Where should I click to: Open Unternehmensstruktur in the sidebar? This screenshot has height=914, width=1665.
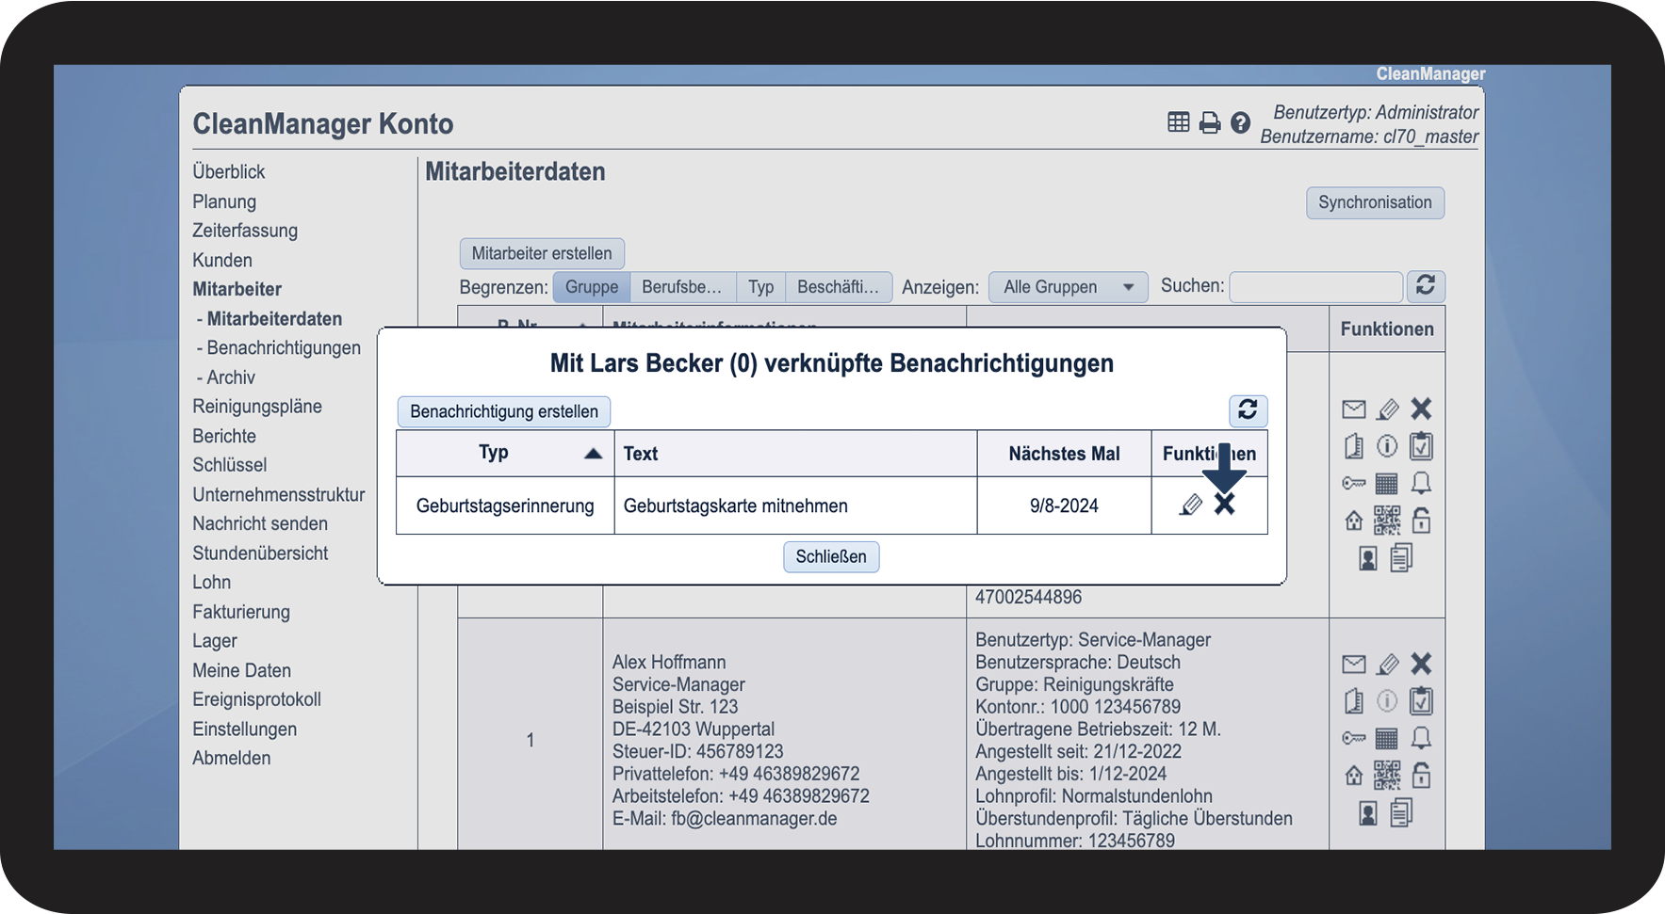tap(279, 494)
